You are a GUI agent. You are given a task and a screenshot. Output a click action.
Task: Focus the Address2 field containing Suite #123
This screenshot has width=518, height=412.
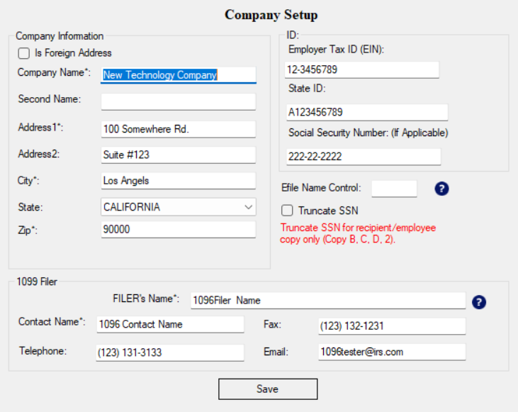178,155
